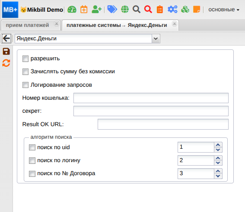
Task: Open the green dashboard gauge icon
Action: pos(72,10)
